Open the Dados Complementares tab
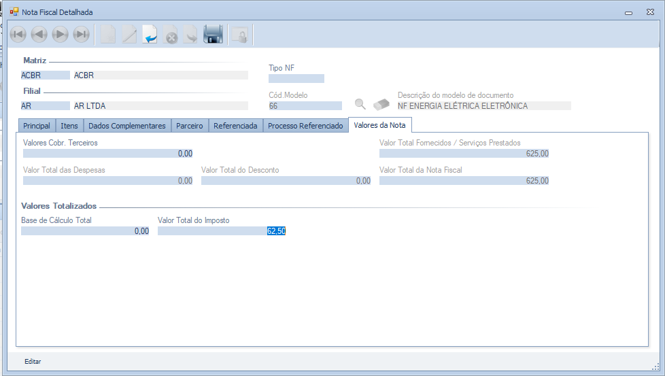This screenshot has height=376, width=665. click(126, 126)
